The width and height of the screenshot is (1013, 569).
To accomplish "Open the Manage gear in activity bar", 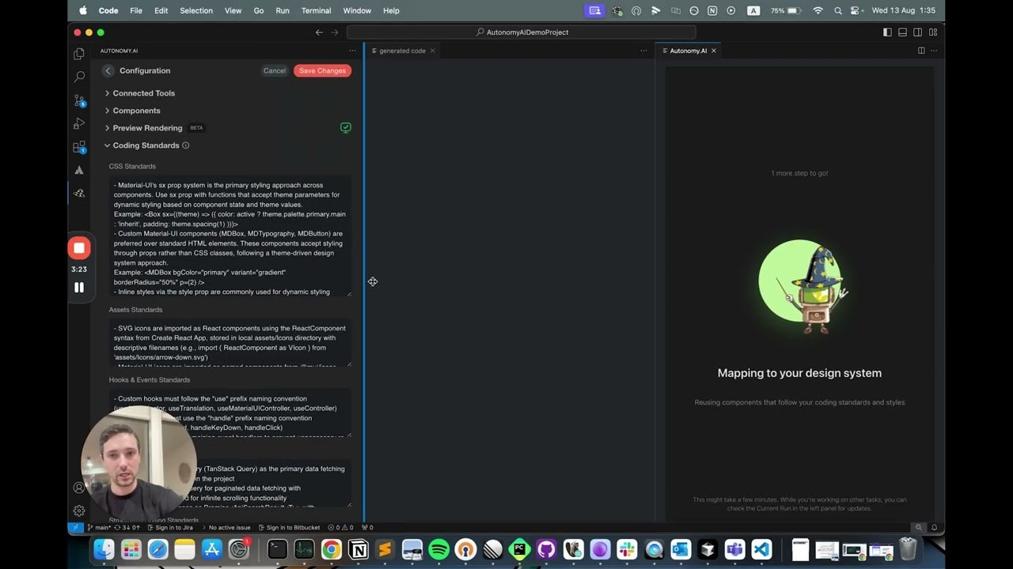I will [79, 511].
